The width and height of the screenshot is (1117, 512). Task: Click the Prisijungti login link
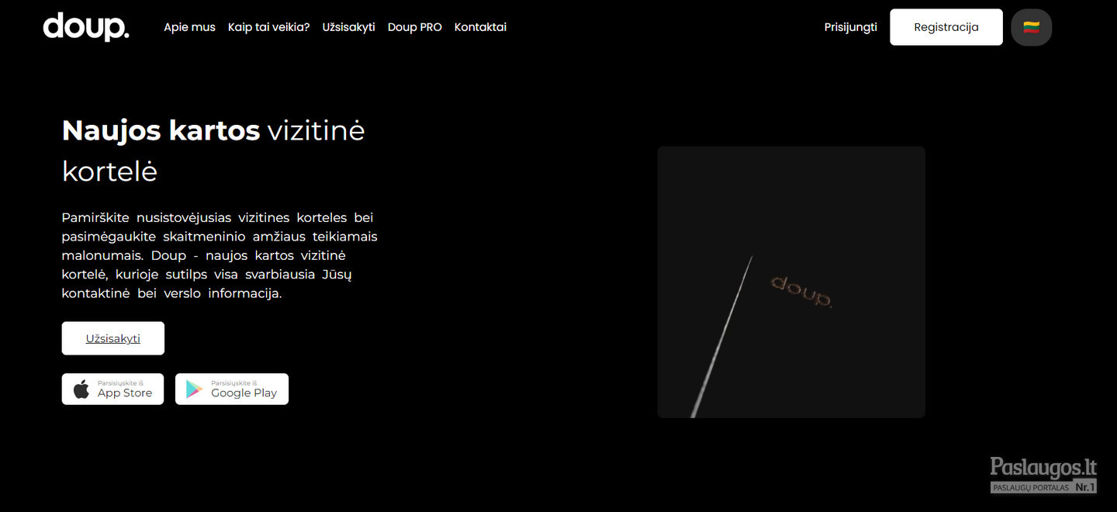tap(850, 27)
